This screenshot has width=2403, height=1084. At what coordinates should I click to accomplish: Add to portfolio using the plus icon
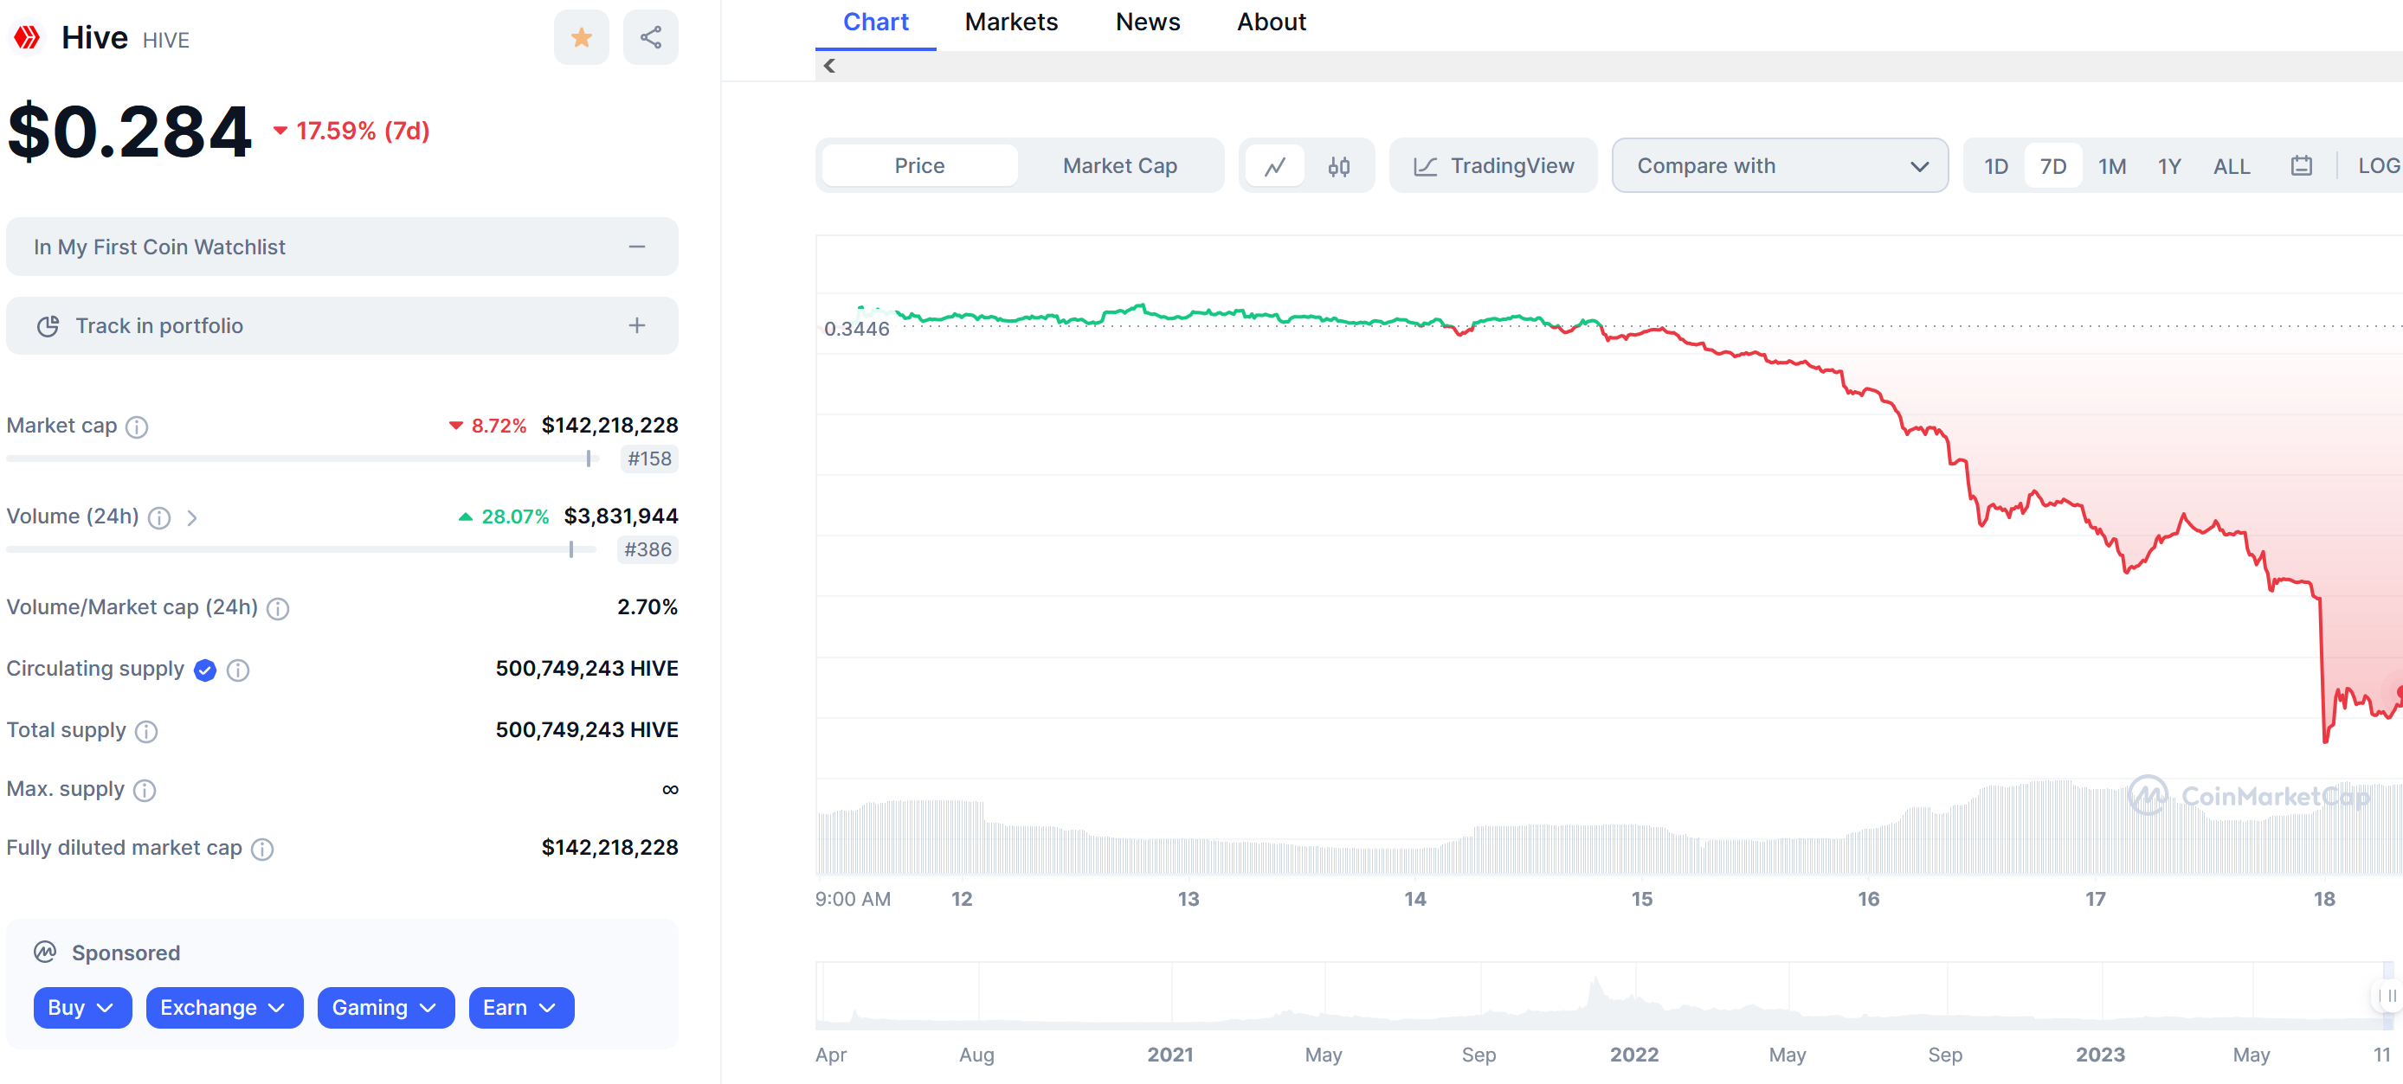[637, 325]
